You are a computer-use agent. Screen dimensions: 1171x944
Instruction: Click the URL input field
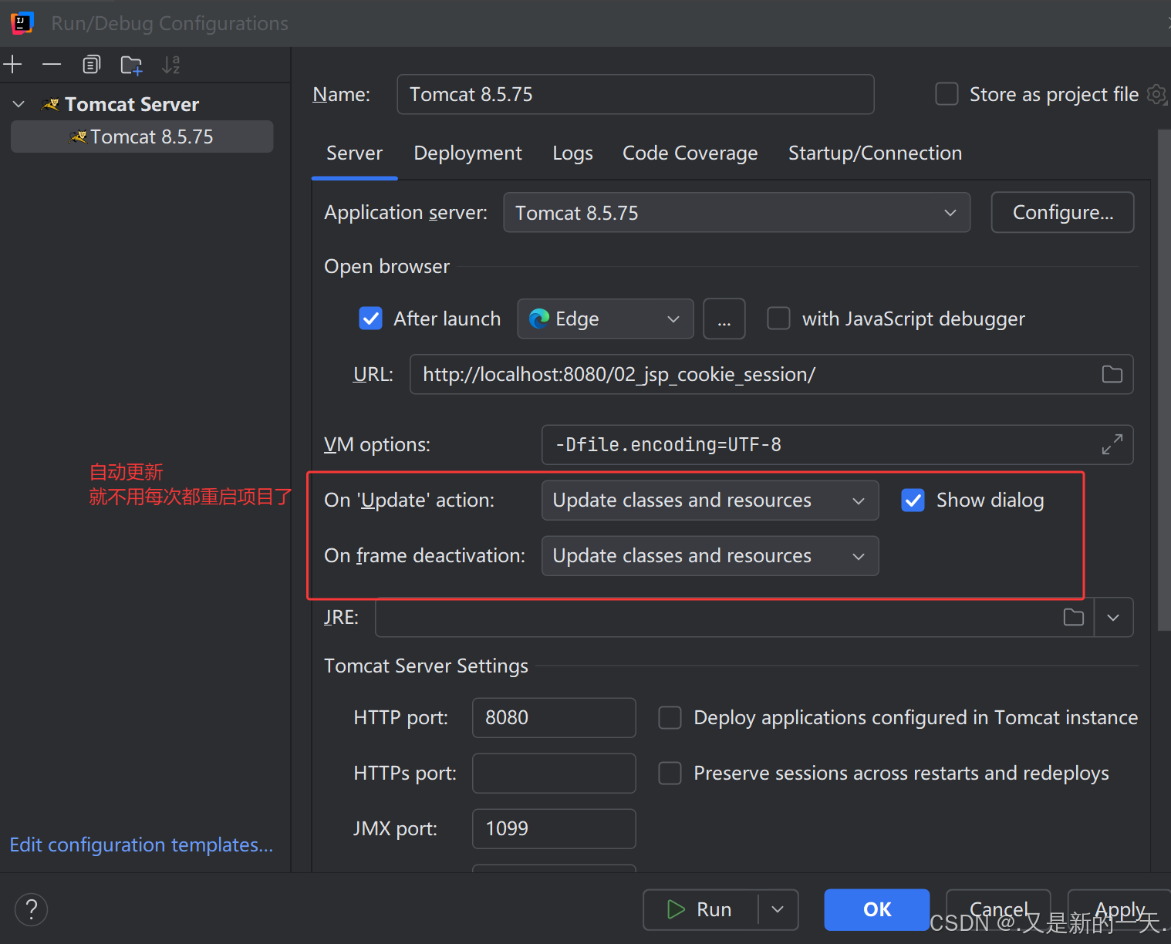[x=771, y=374]
